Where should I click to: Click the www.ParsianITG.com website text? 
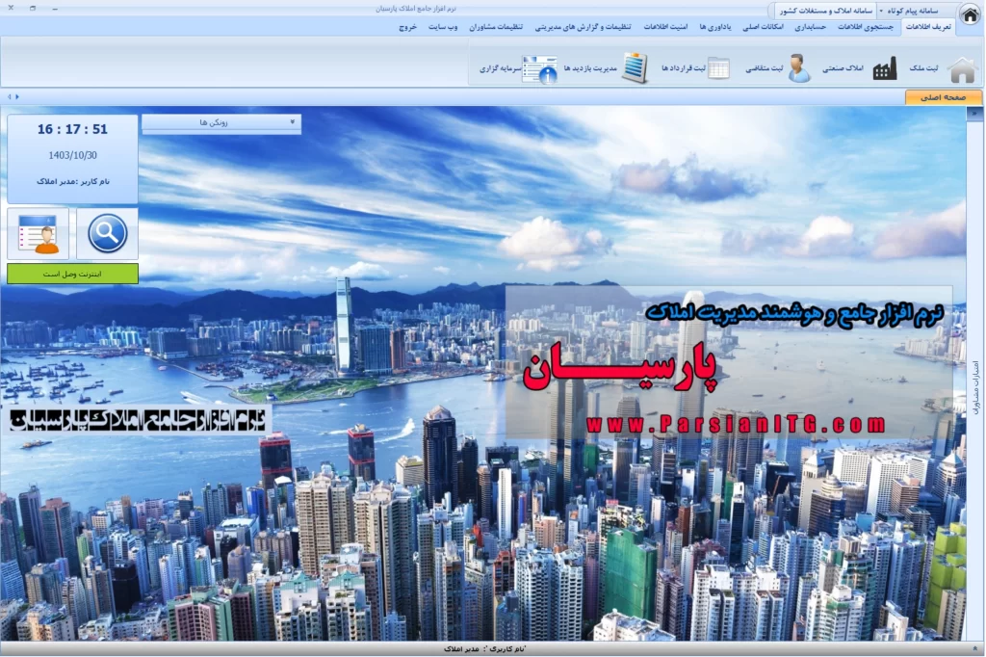coord(735,425)
